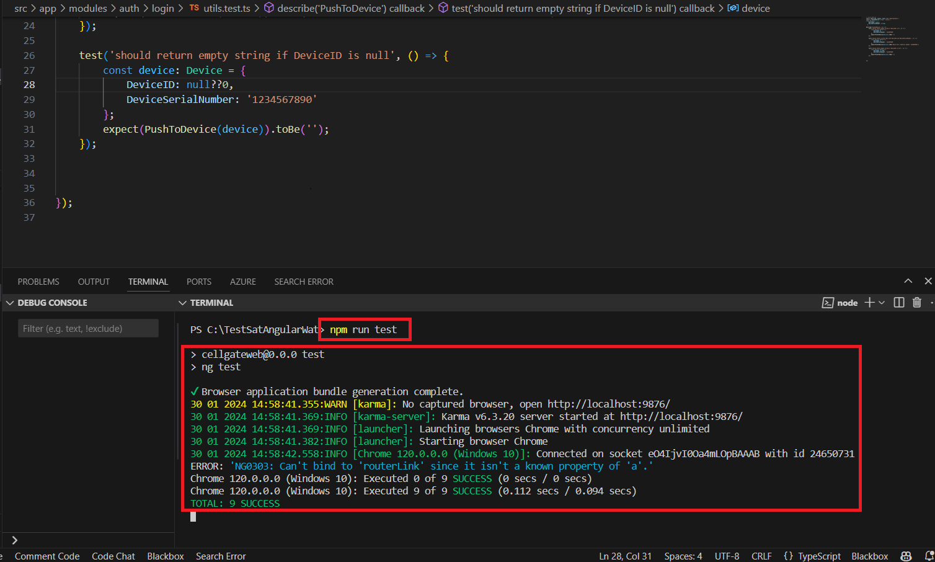The width and height of the screenshot is (935, 562).
Task: Click Search Error in the bottom bar
Action: pos(220,556)
